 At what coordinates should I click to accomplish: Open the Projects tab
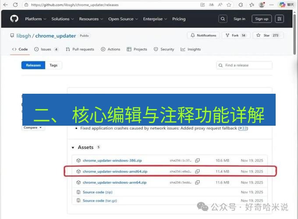tap(137, 49)
